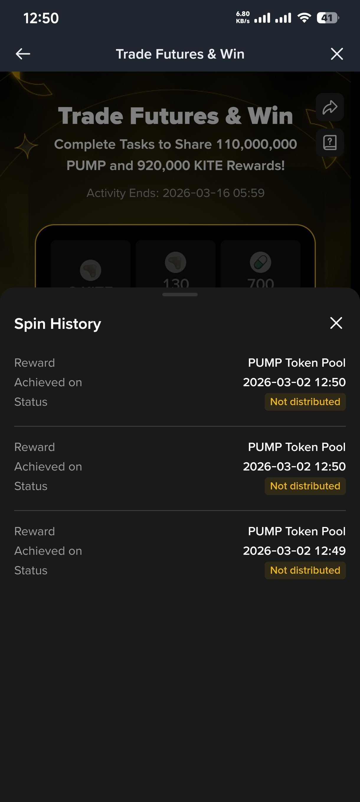Tap the second PUMP Token Pool label
Image resolution: width=360 pixels, height=802 pixels.
coord(297,447)
